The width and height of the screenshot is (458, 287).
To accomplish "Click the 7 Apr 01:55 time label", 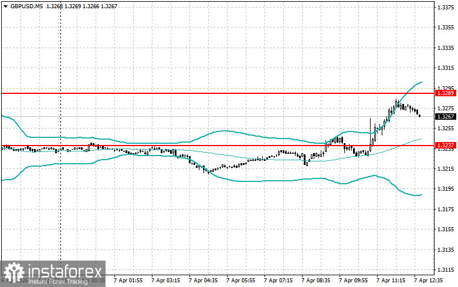I will (x=128, y=281).
